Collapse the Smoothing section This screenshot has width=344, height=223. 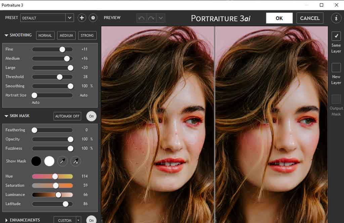[x=6, y=35]
